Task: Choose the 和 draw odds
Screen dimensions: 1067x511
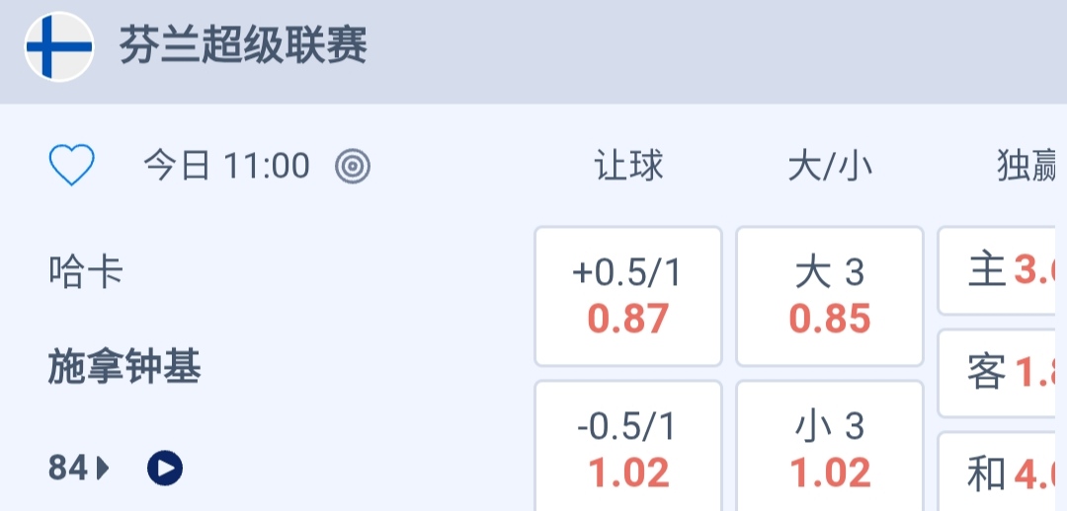Action: [1000, 474]
